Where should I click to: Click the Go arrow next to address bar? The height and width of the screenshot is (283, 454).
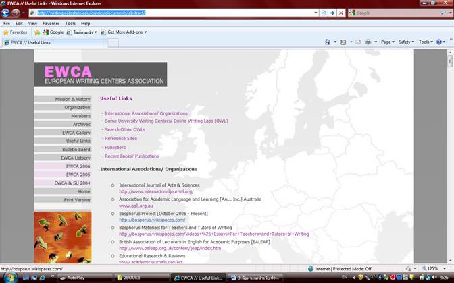(332, 13)
